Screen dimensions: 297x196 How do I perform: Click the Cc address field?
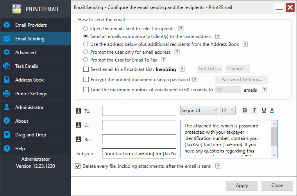[139, 125]
